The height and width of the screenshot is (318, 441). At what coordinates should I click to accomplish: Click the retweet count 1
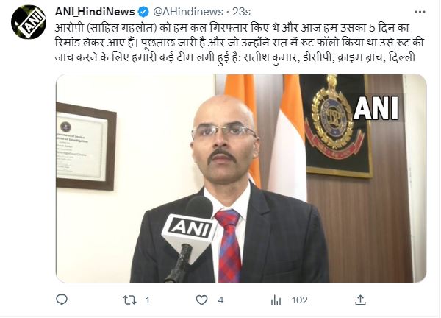(148, 300)
